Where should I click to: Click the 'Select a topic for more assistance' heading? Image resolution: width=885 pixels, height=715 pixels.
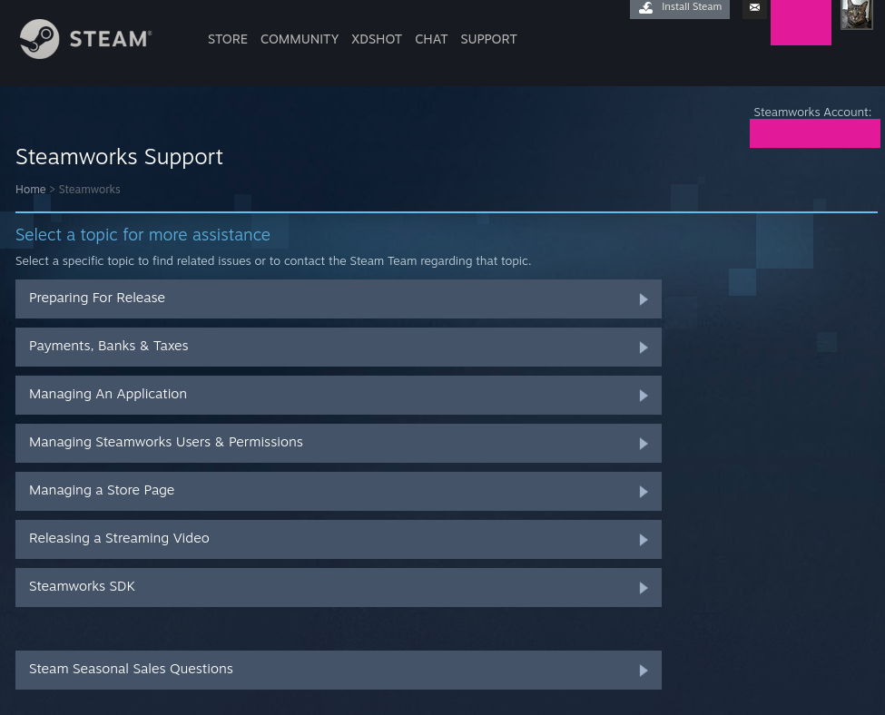coord(143,235)
